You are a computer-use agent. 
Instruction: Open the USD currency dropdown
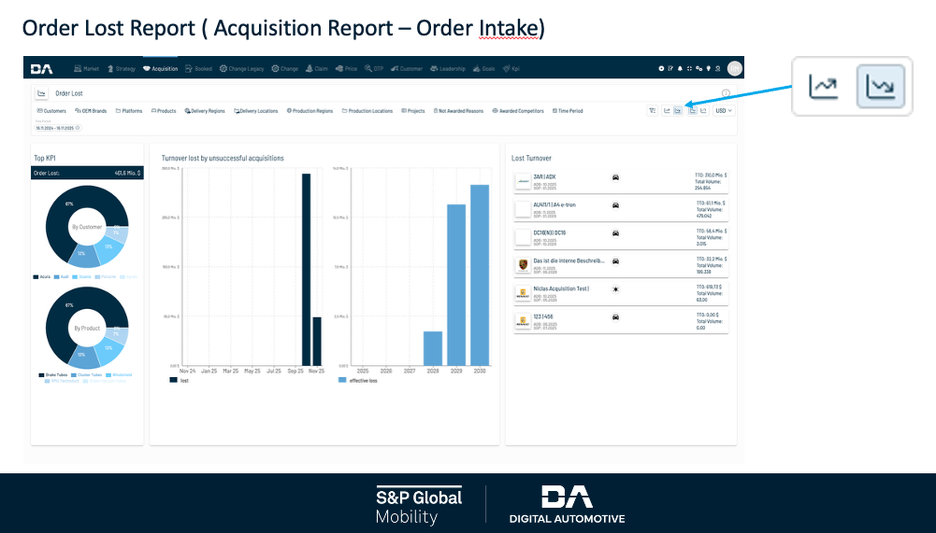724,110
